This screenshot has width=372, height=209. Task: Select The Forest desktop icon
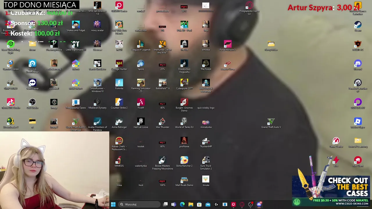click(x=206, y=65)
